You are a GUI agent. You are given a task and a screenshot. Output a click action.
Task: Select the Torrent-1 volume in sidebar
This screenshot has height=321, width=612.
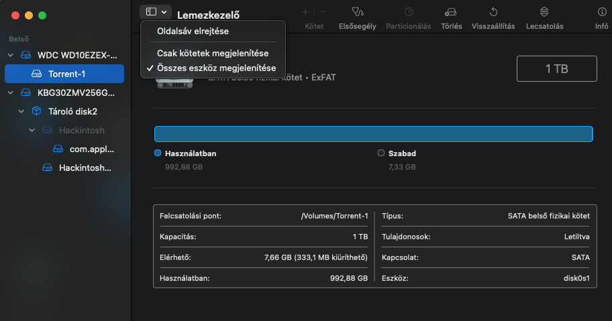[x=66, y=74]
